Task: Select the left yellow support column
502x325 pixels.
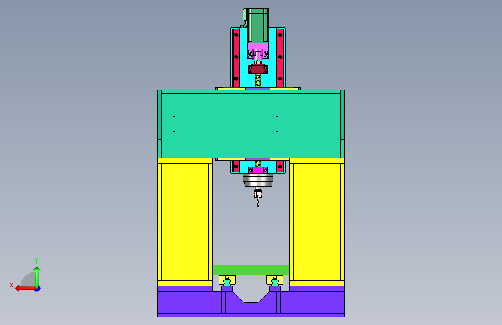Action: click(x=185, y=221)
